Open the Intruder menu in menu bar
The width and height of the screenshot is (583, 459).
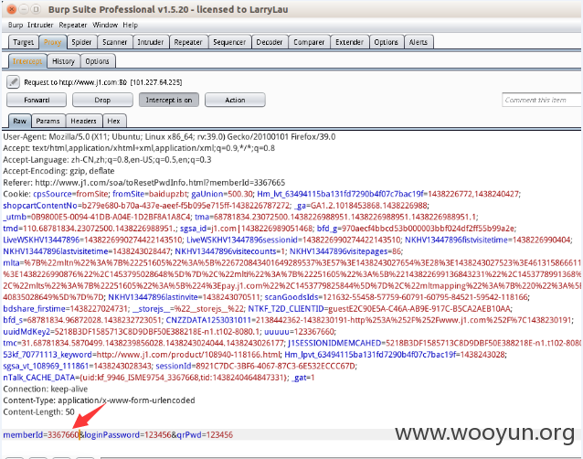(40, 25)
